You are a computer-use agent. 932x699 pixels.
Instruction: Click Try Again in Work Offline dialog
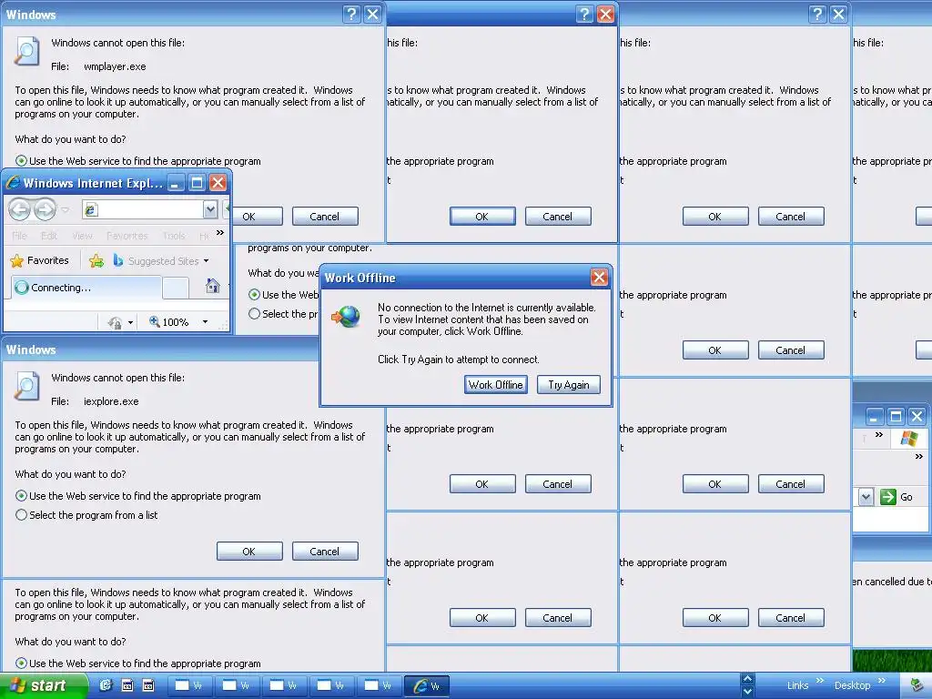coord(569,385)
